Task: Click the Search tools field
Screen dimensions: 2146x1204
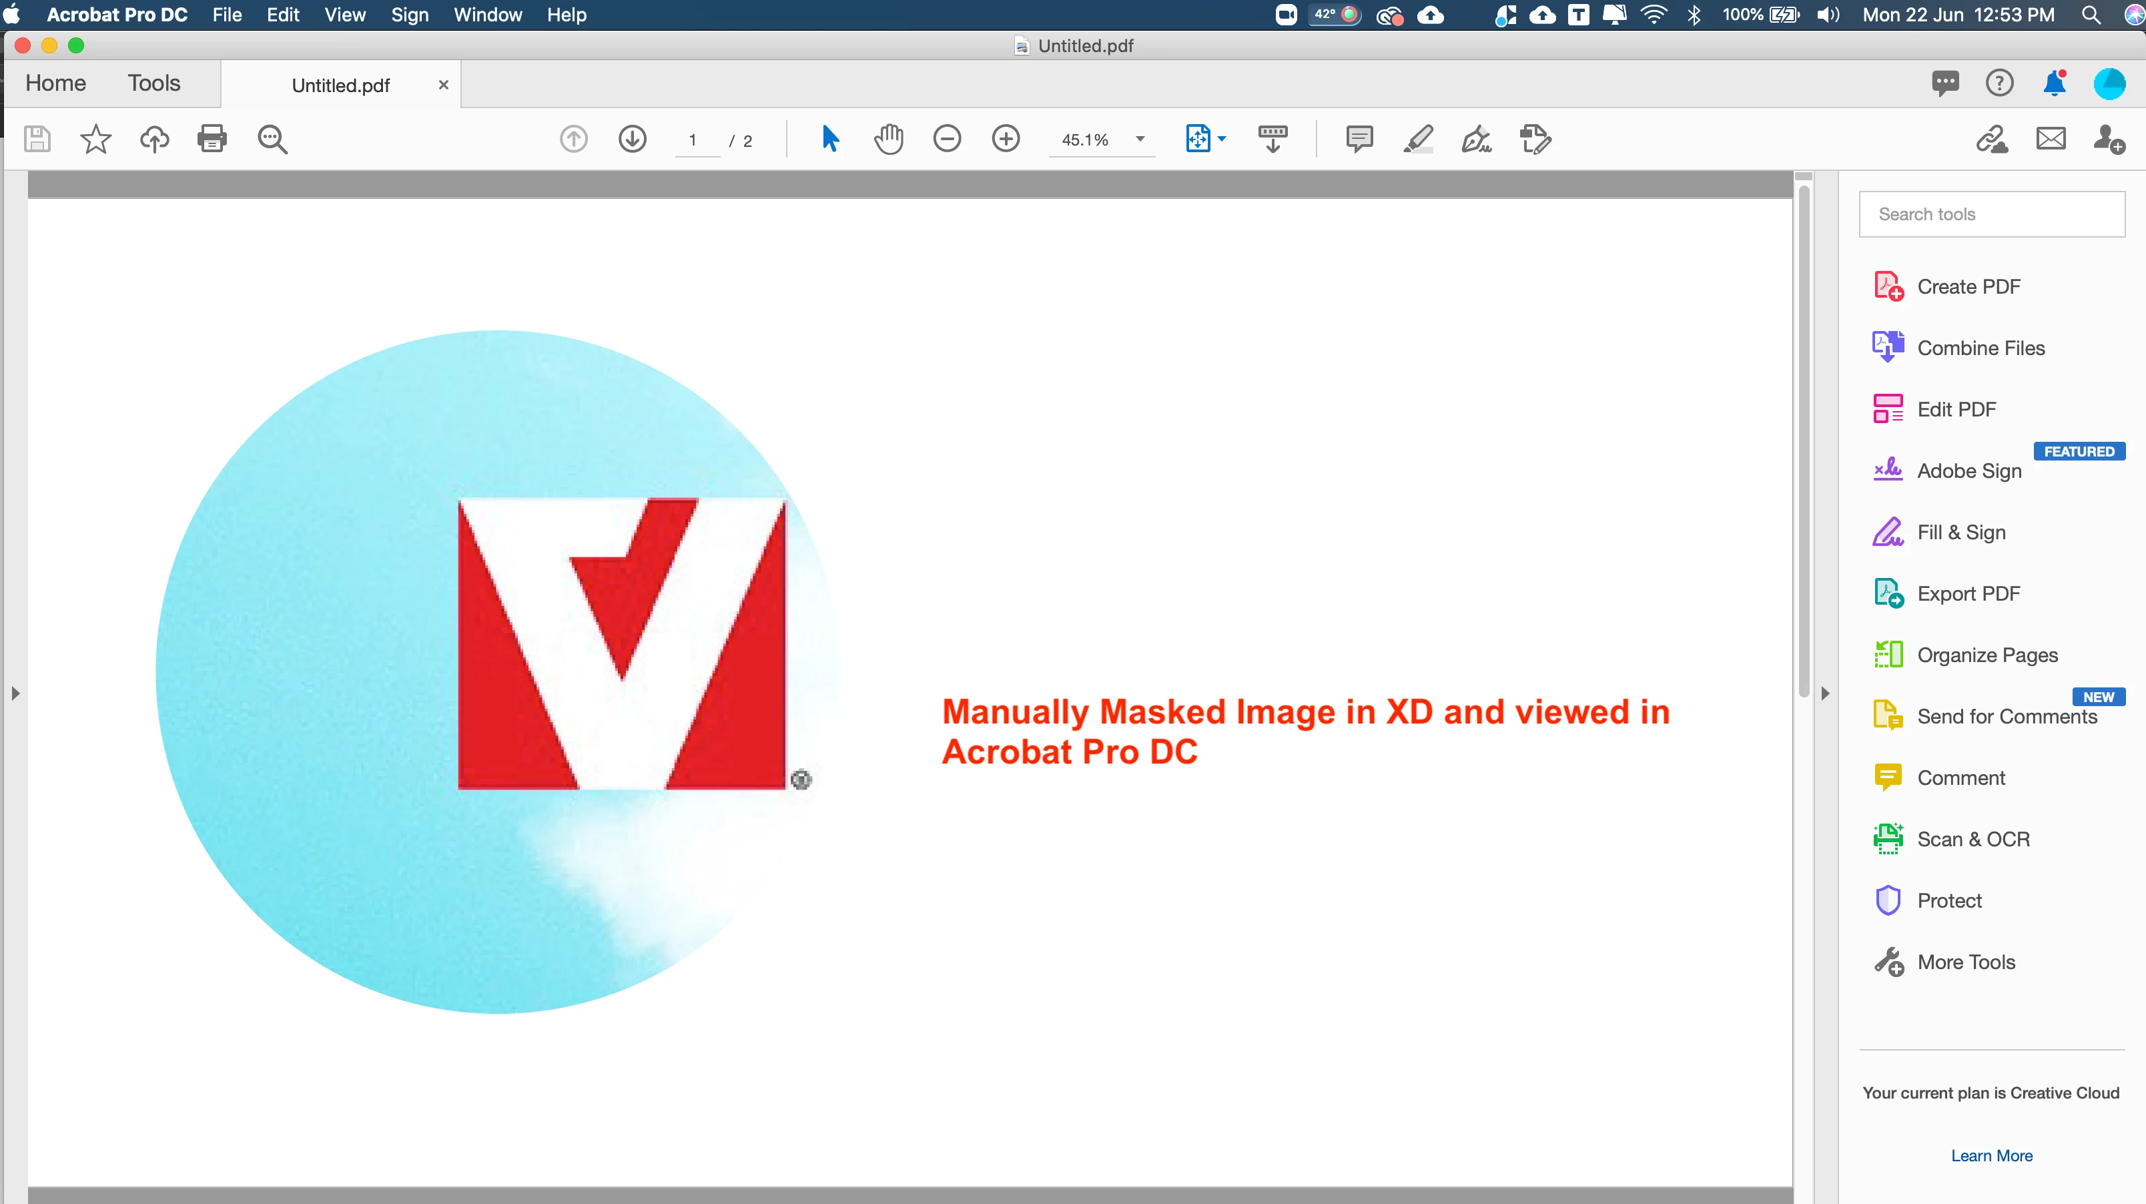Action: click(1991, 214)
